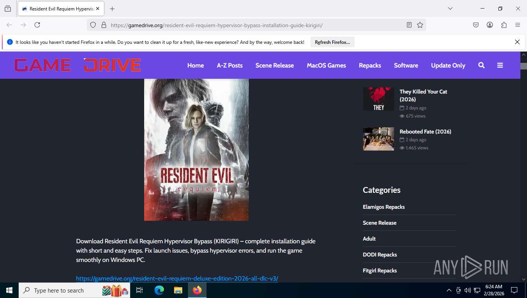Image resolution: width=527 pixels, height=298 pixels.
Task: Click scrollbar down arrow
Action: point(524,279)
